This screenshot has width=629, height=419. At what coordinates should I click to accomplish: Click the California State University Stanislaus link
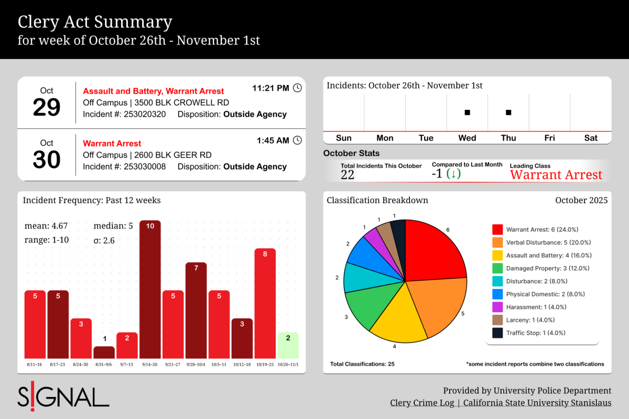pos(537,403)
